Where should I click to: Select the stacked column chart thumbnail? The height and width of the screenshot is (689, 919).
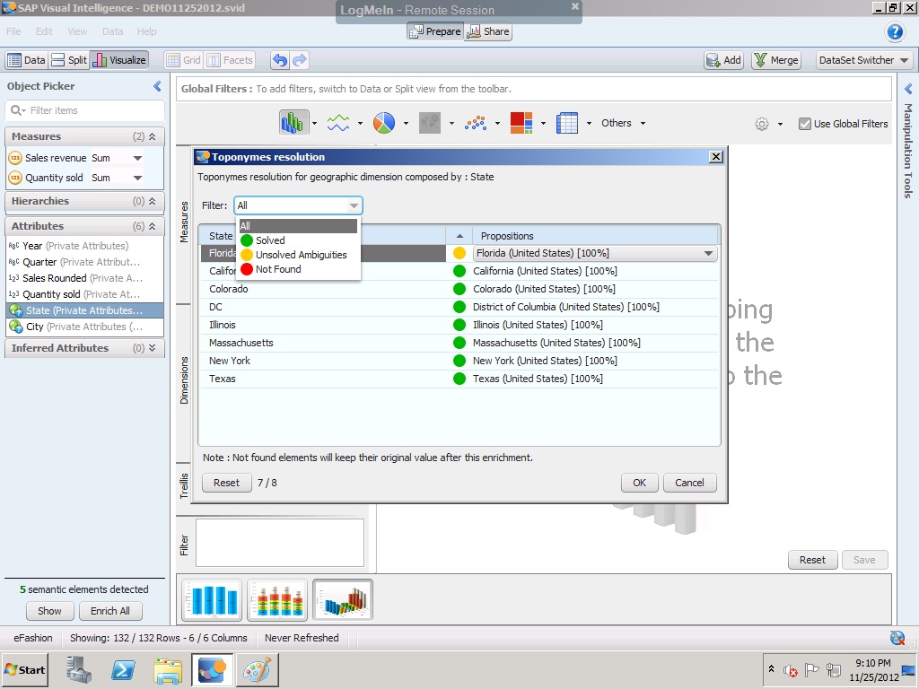tap(277, 600)
